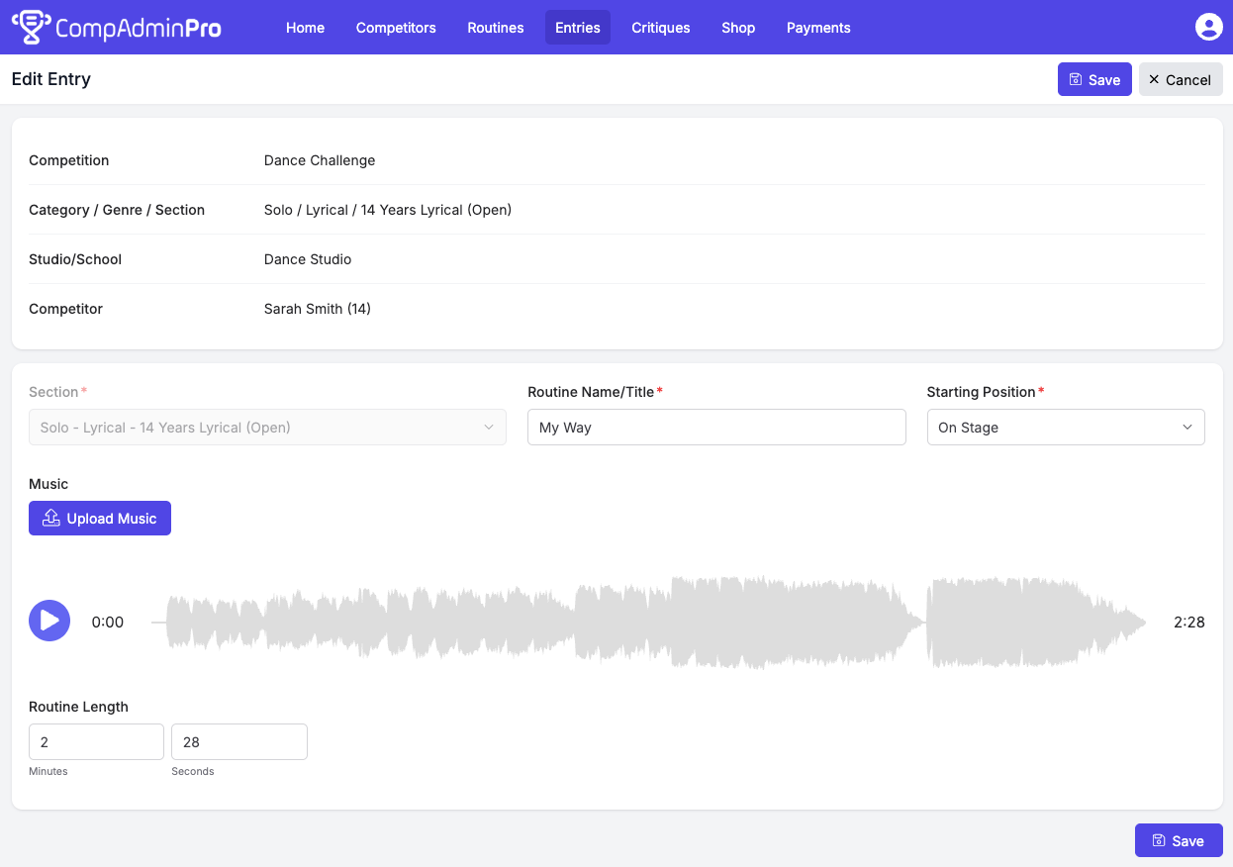Image resolution: width=1233 pixels, height=867 pixels.
Task: Open the Routines menu item
Action: pos(496,28)
